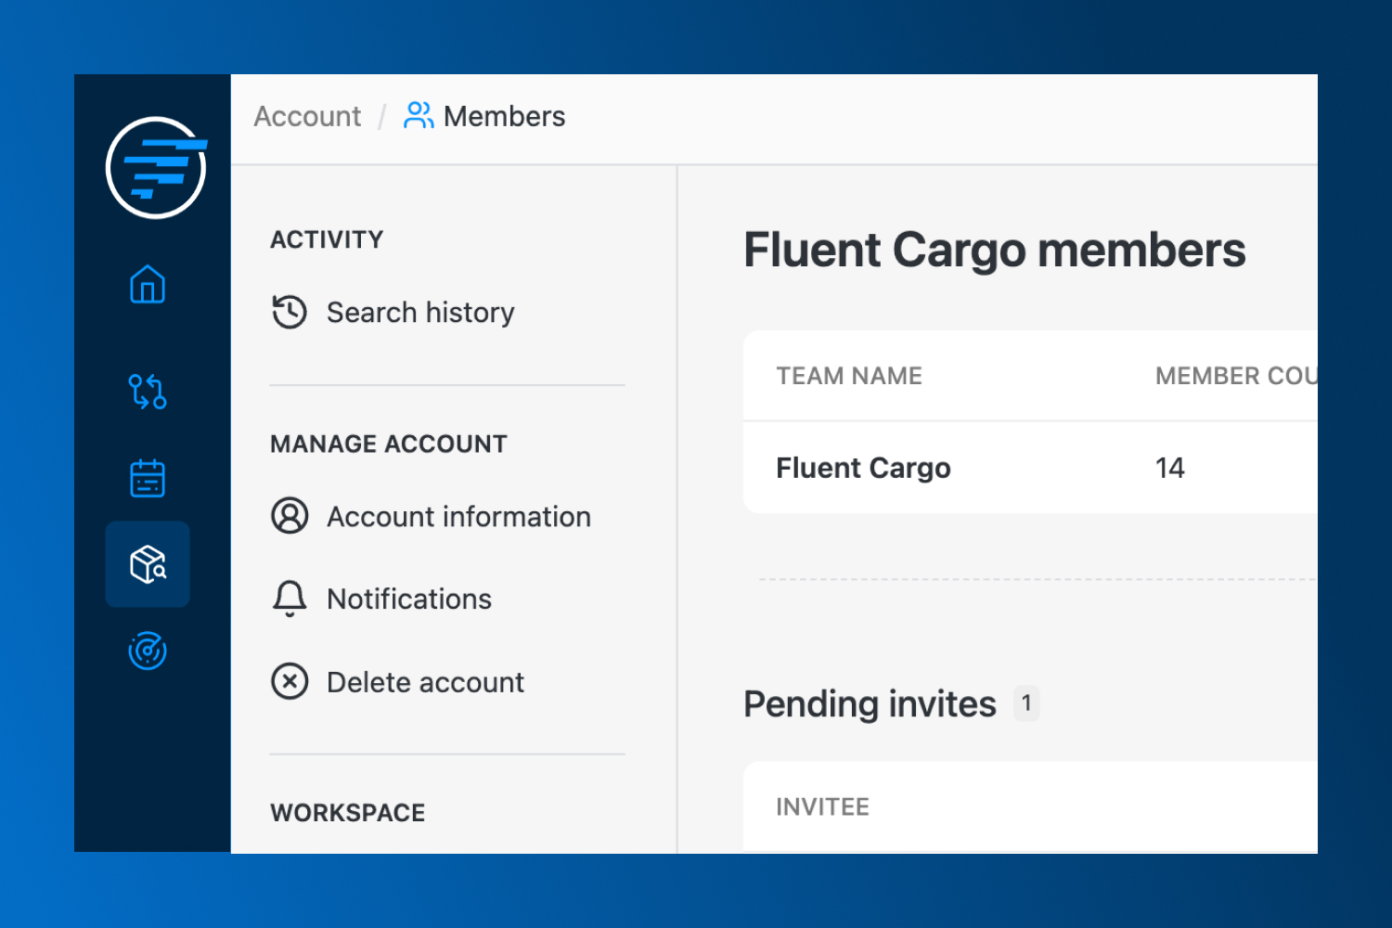The width and height of the screenshot is (1392, 928).
Task: Click the MEMBER COUNT column header
Action: tap(1236, 376)
